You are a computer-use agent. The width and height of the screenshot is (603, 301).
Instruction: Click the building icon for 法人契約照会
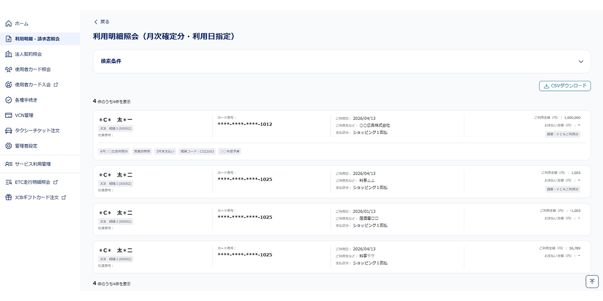point(8,54)
